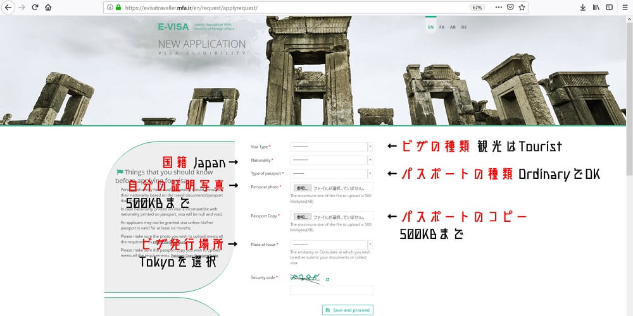Select the EN language tab
This screenshot has height=316, width=633.
(430, 27)
